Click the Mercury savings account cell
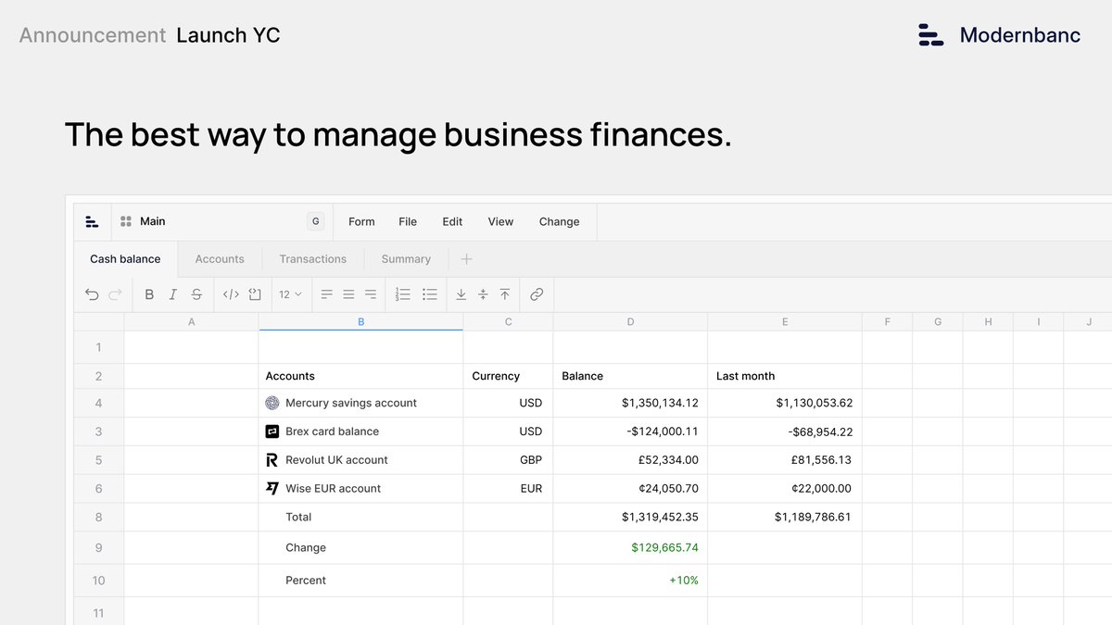 click(360, 403)
